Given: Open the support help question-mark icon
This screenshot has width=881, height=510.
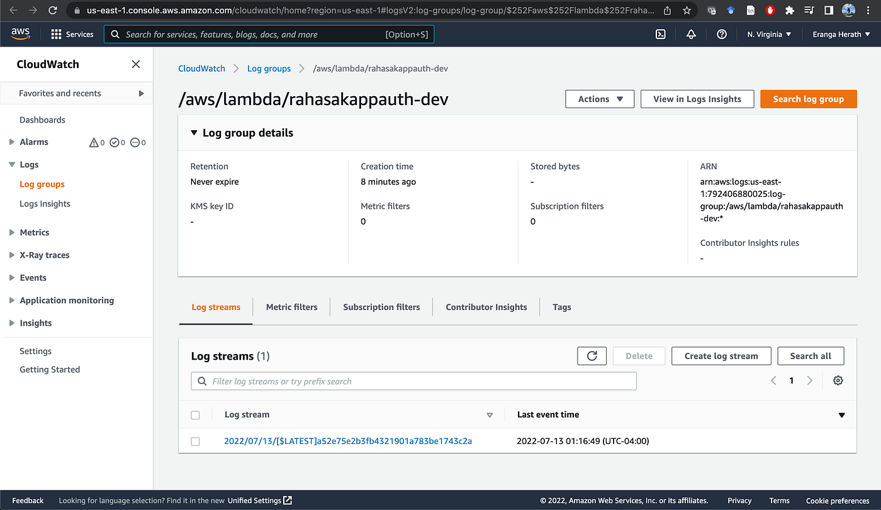Looking at the screenshot, I should click(x=722, y=35).
